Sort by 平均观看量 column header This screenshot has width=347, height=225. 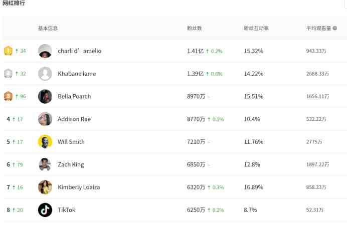pos(319,28)
